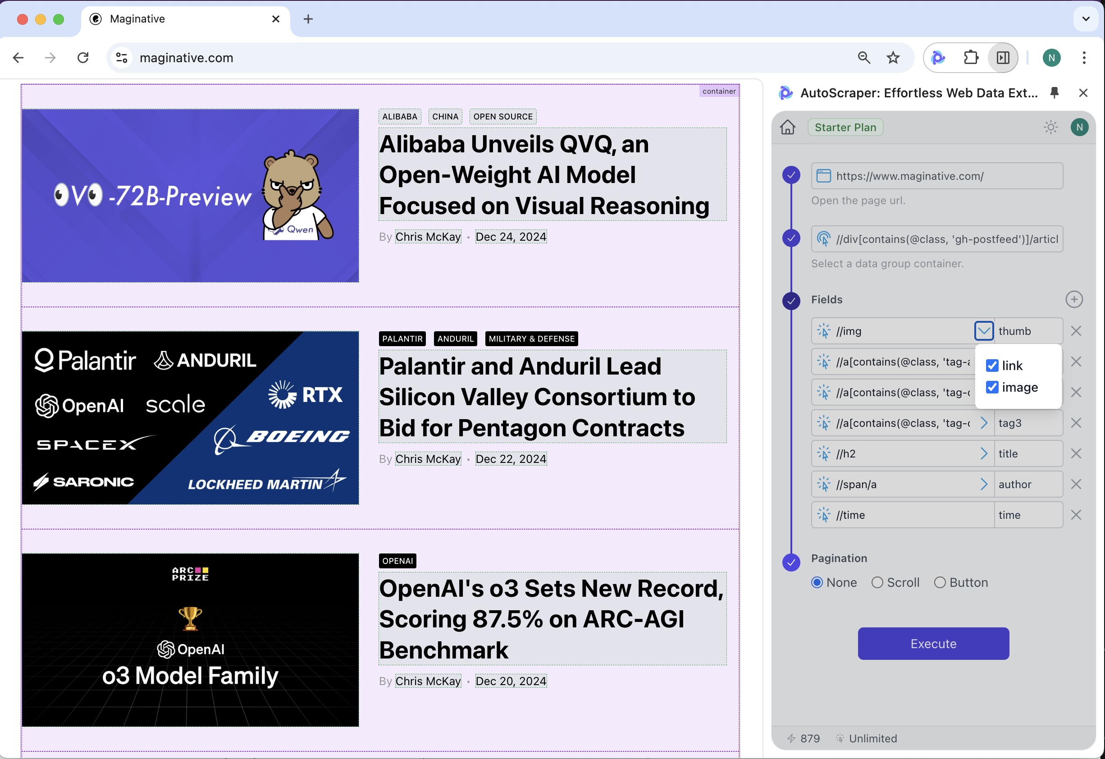The width and height of the screenshot is (1105, 759).
Task: Pin the AutoScraper side panel
Action: 1054,93
